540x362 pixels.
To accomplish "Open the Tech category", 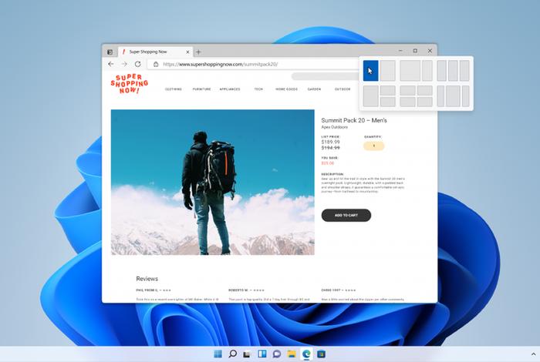I will 258,89.
